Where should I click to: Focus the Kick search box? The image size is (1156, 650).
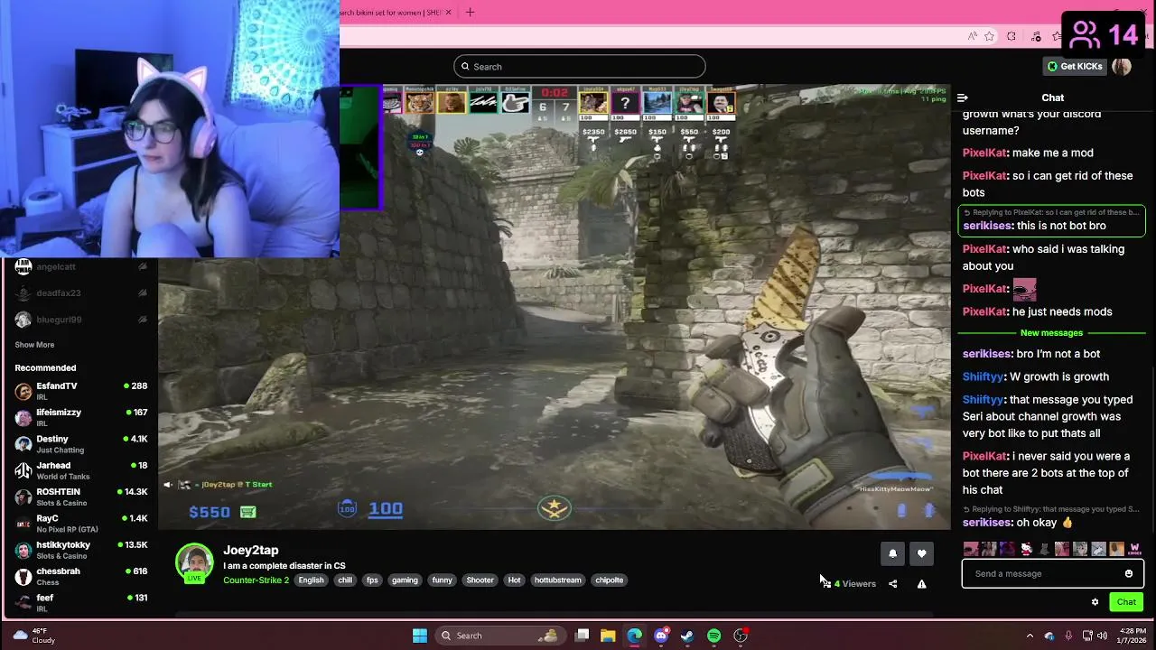pos(580,66)
